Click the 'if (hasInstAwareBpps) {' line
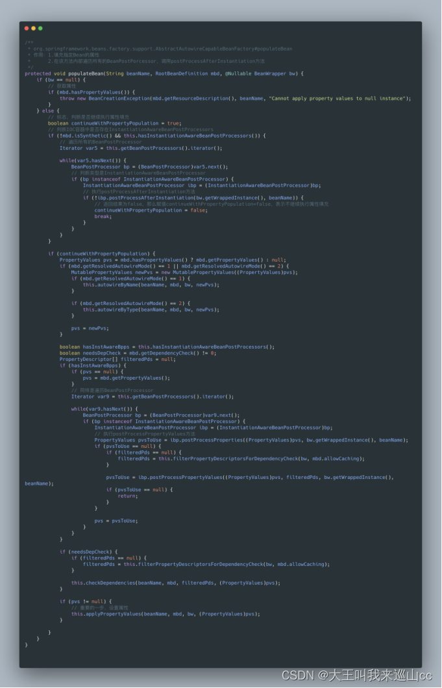Screen dimensions: 442x688 tap(93, 365)
